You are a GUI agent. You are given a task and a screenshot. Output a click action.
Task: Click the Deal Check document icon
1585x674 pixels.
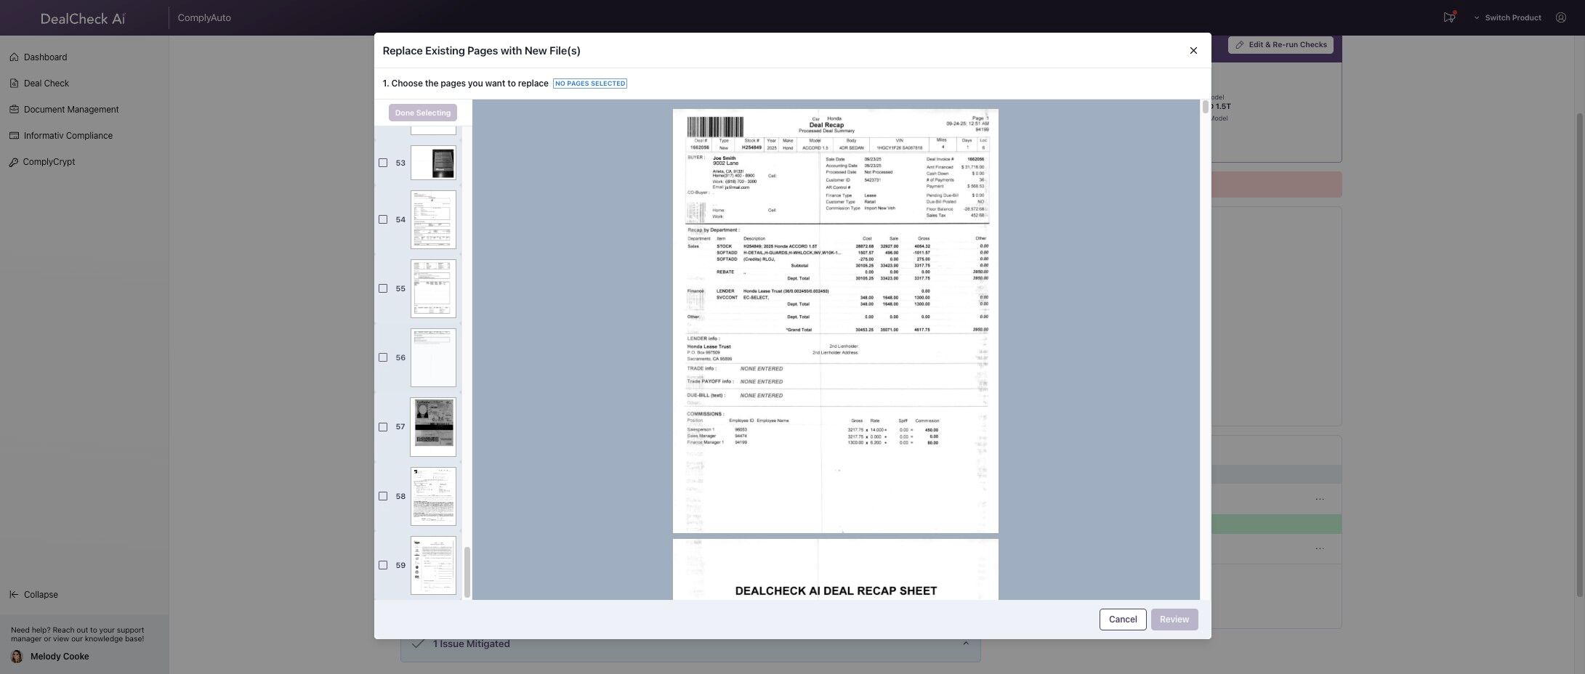[x=14, y=83]
